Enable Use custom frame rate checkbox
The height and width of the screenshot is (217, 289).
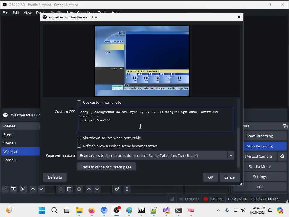pos(79,102)
